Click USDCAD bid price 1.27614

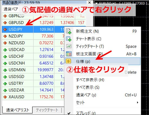point(46,50)
